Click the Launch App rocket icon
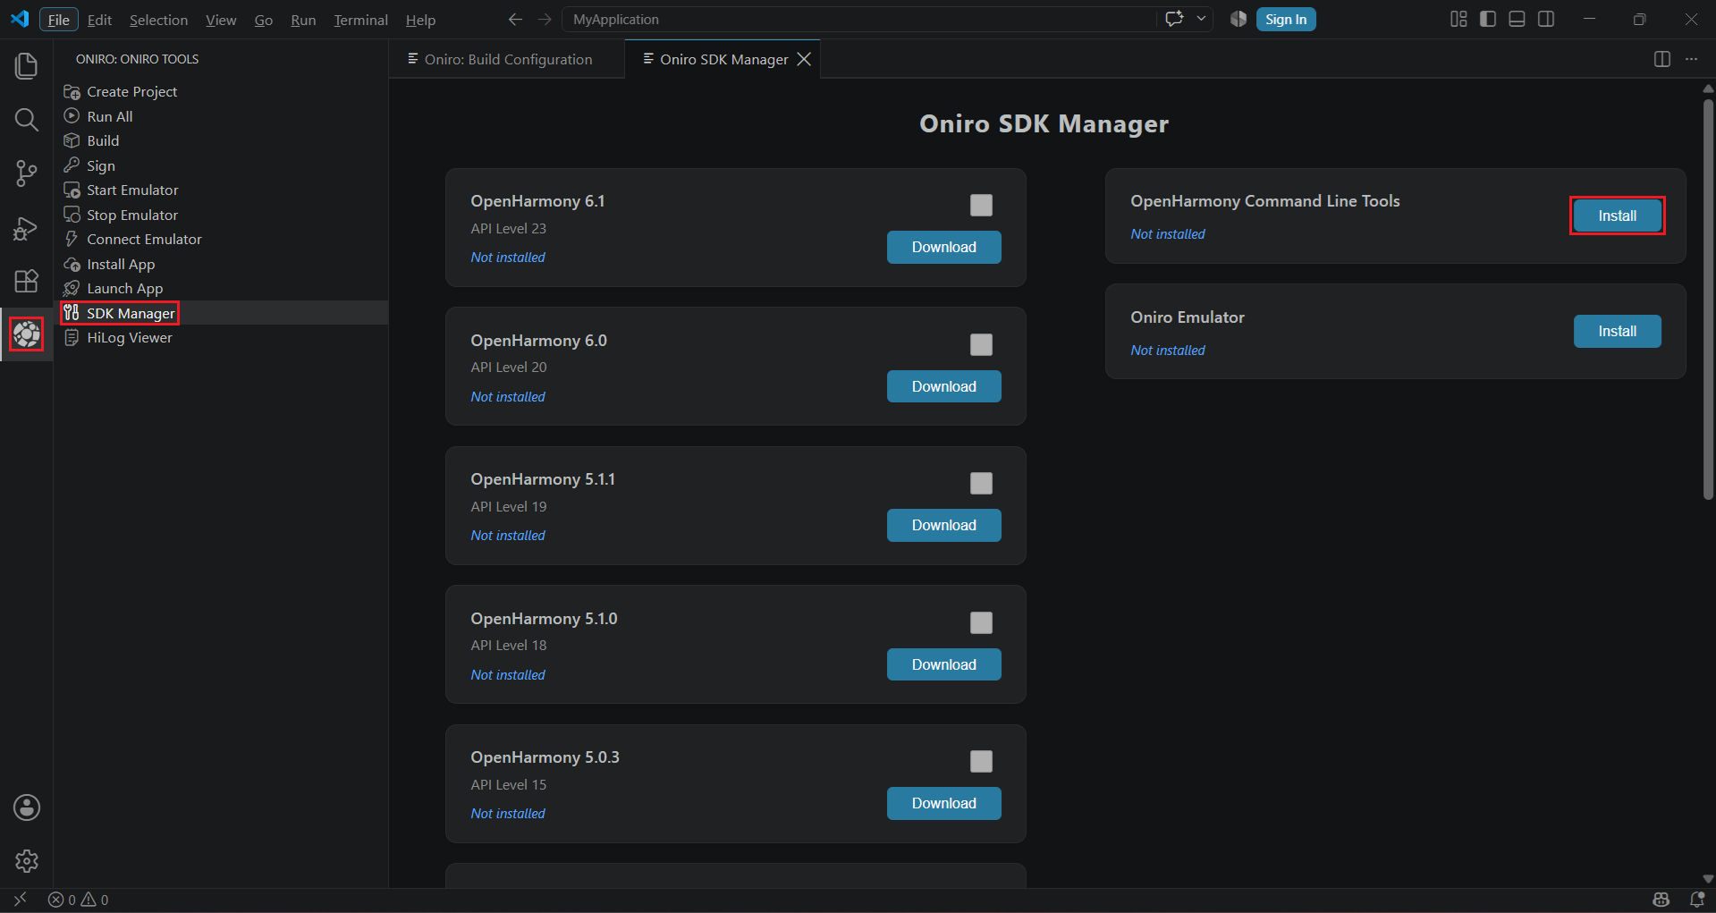 coord(72,288)
